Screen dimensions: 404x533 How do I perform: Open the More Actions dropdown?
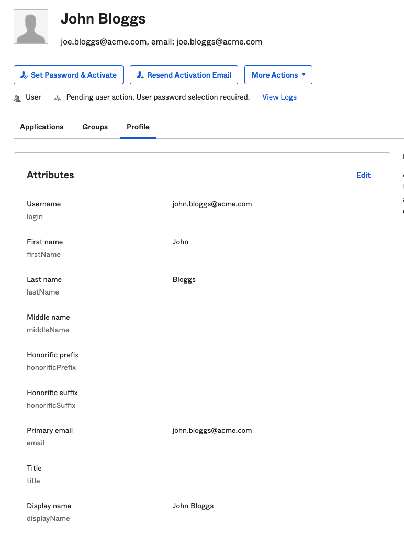click(278, 75)
